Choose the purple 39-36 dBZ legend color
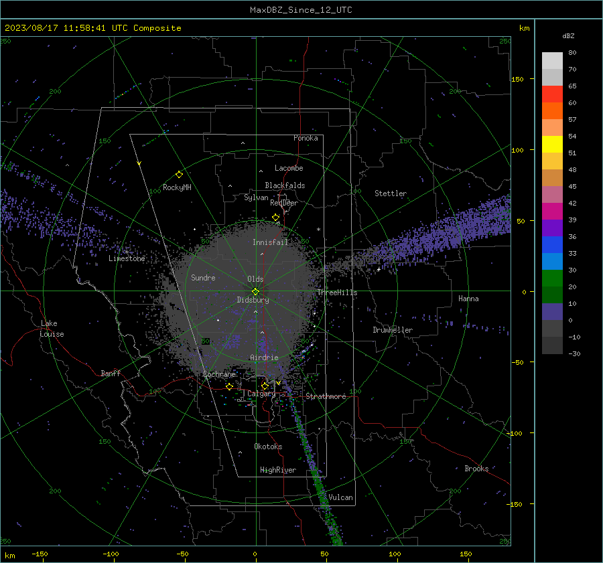This screenshot has width=603, height=563. tap(552, 228)
